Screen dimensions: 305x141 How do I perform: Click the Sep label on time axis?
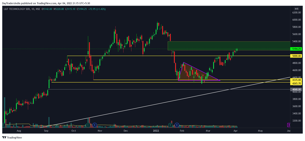(46, 131)
